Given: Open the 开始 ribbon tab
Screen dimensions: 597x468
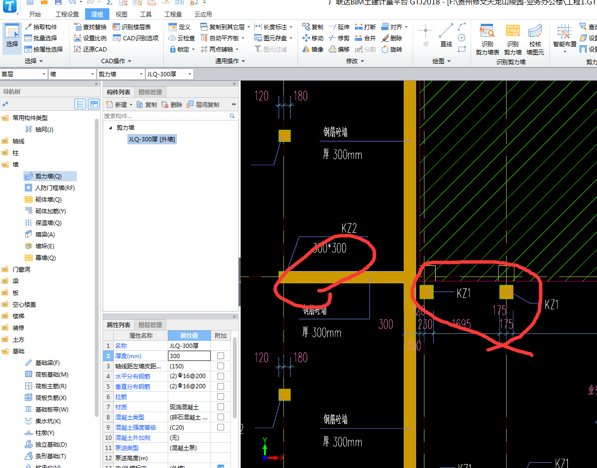Looking at the screenshot, I should [35, 14].
